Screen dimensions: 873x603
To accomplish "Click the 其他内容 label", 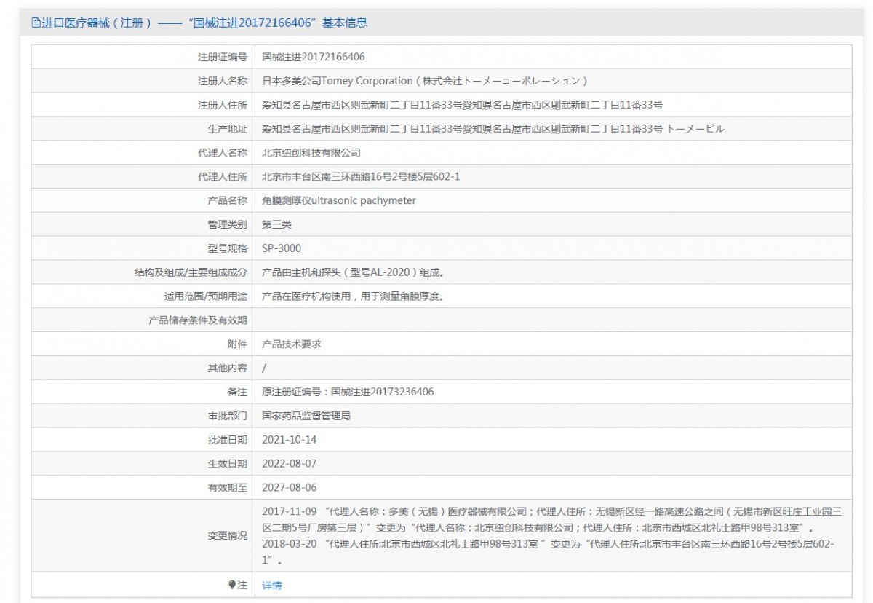I will point(228,368).
